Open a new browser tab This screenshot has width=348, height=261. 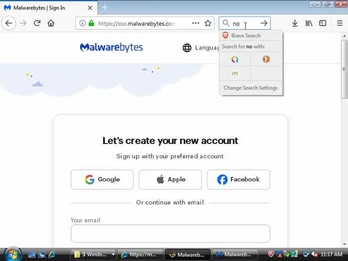(105, 7)
